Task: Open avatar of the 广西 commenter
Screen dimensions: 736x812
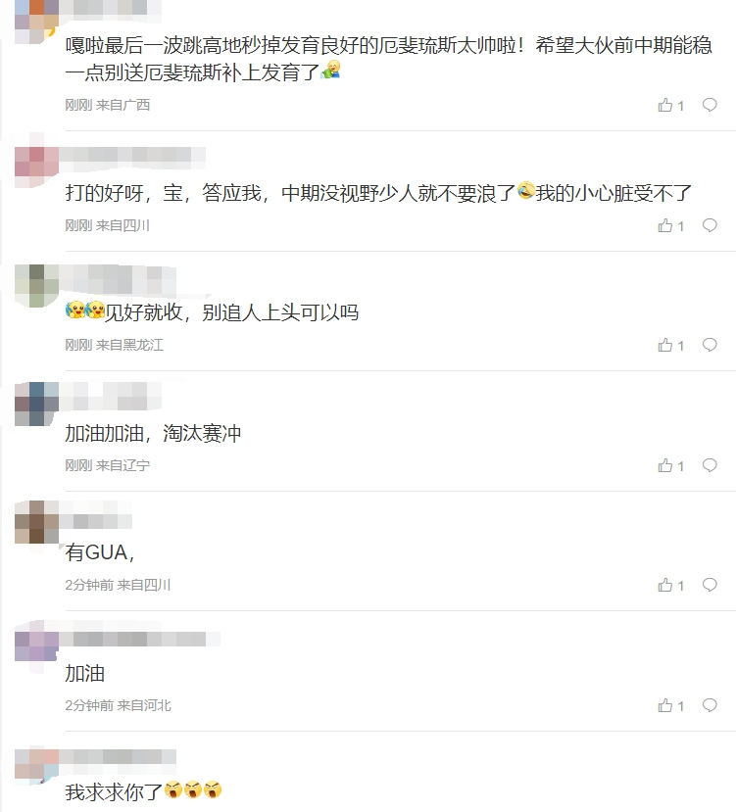Action: [x=36, y=22]
